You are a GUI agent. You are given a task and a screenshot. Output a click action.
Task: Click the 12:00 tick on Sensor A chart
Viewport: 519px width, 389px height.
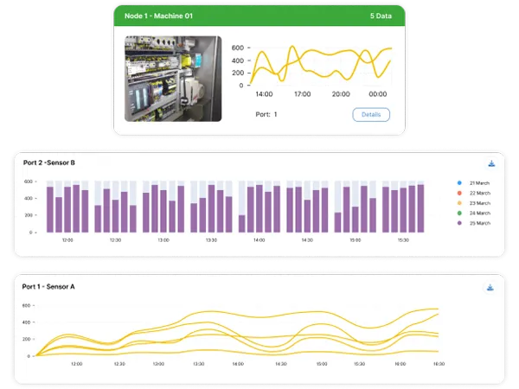click(76, 364)
